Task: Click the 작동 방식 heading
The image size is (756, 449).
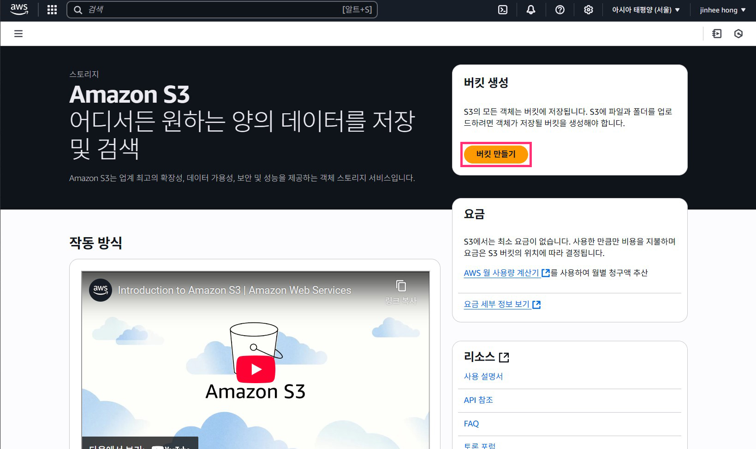Action: (x=95, y=243)
